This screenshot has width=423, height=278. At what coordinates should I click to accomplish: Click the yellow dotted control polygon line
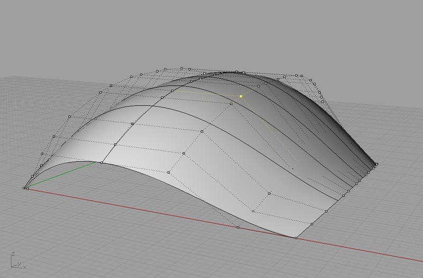(x=206, y=93)
